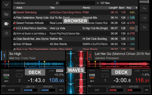152x95 pixels.
Task: Select the vinyl record sidebar icon
Action: click(x=6, y=24)
